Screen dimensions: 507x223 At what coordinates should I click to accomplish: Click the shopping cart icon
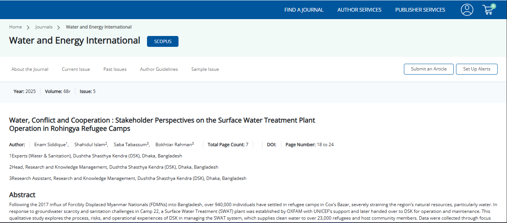coord(488,10)
